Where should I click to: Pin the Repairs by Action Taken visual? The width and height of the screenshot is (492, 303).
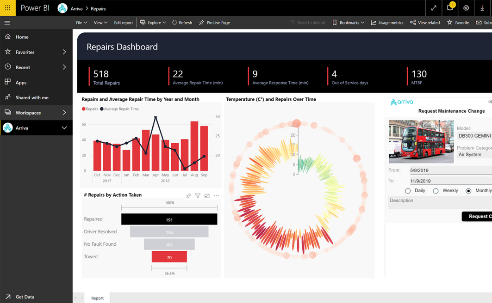coord(188,196)
